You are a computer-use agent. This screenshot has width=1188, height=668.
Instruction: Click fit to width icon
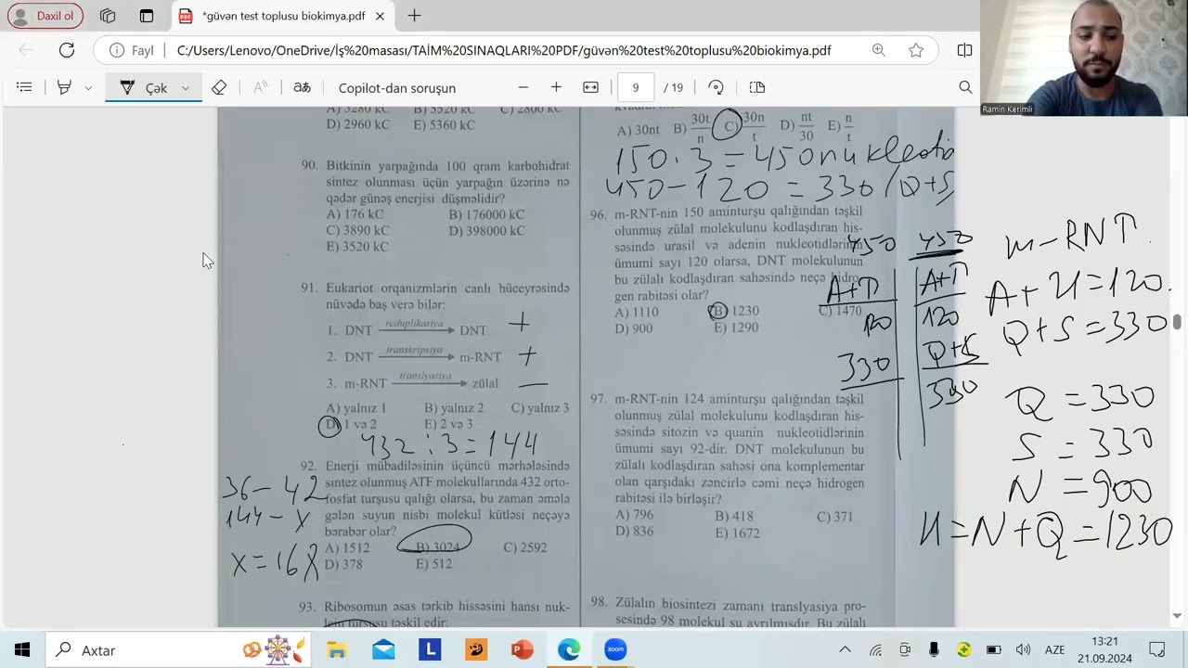click(x=590, y=87)
